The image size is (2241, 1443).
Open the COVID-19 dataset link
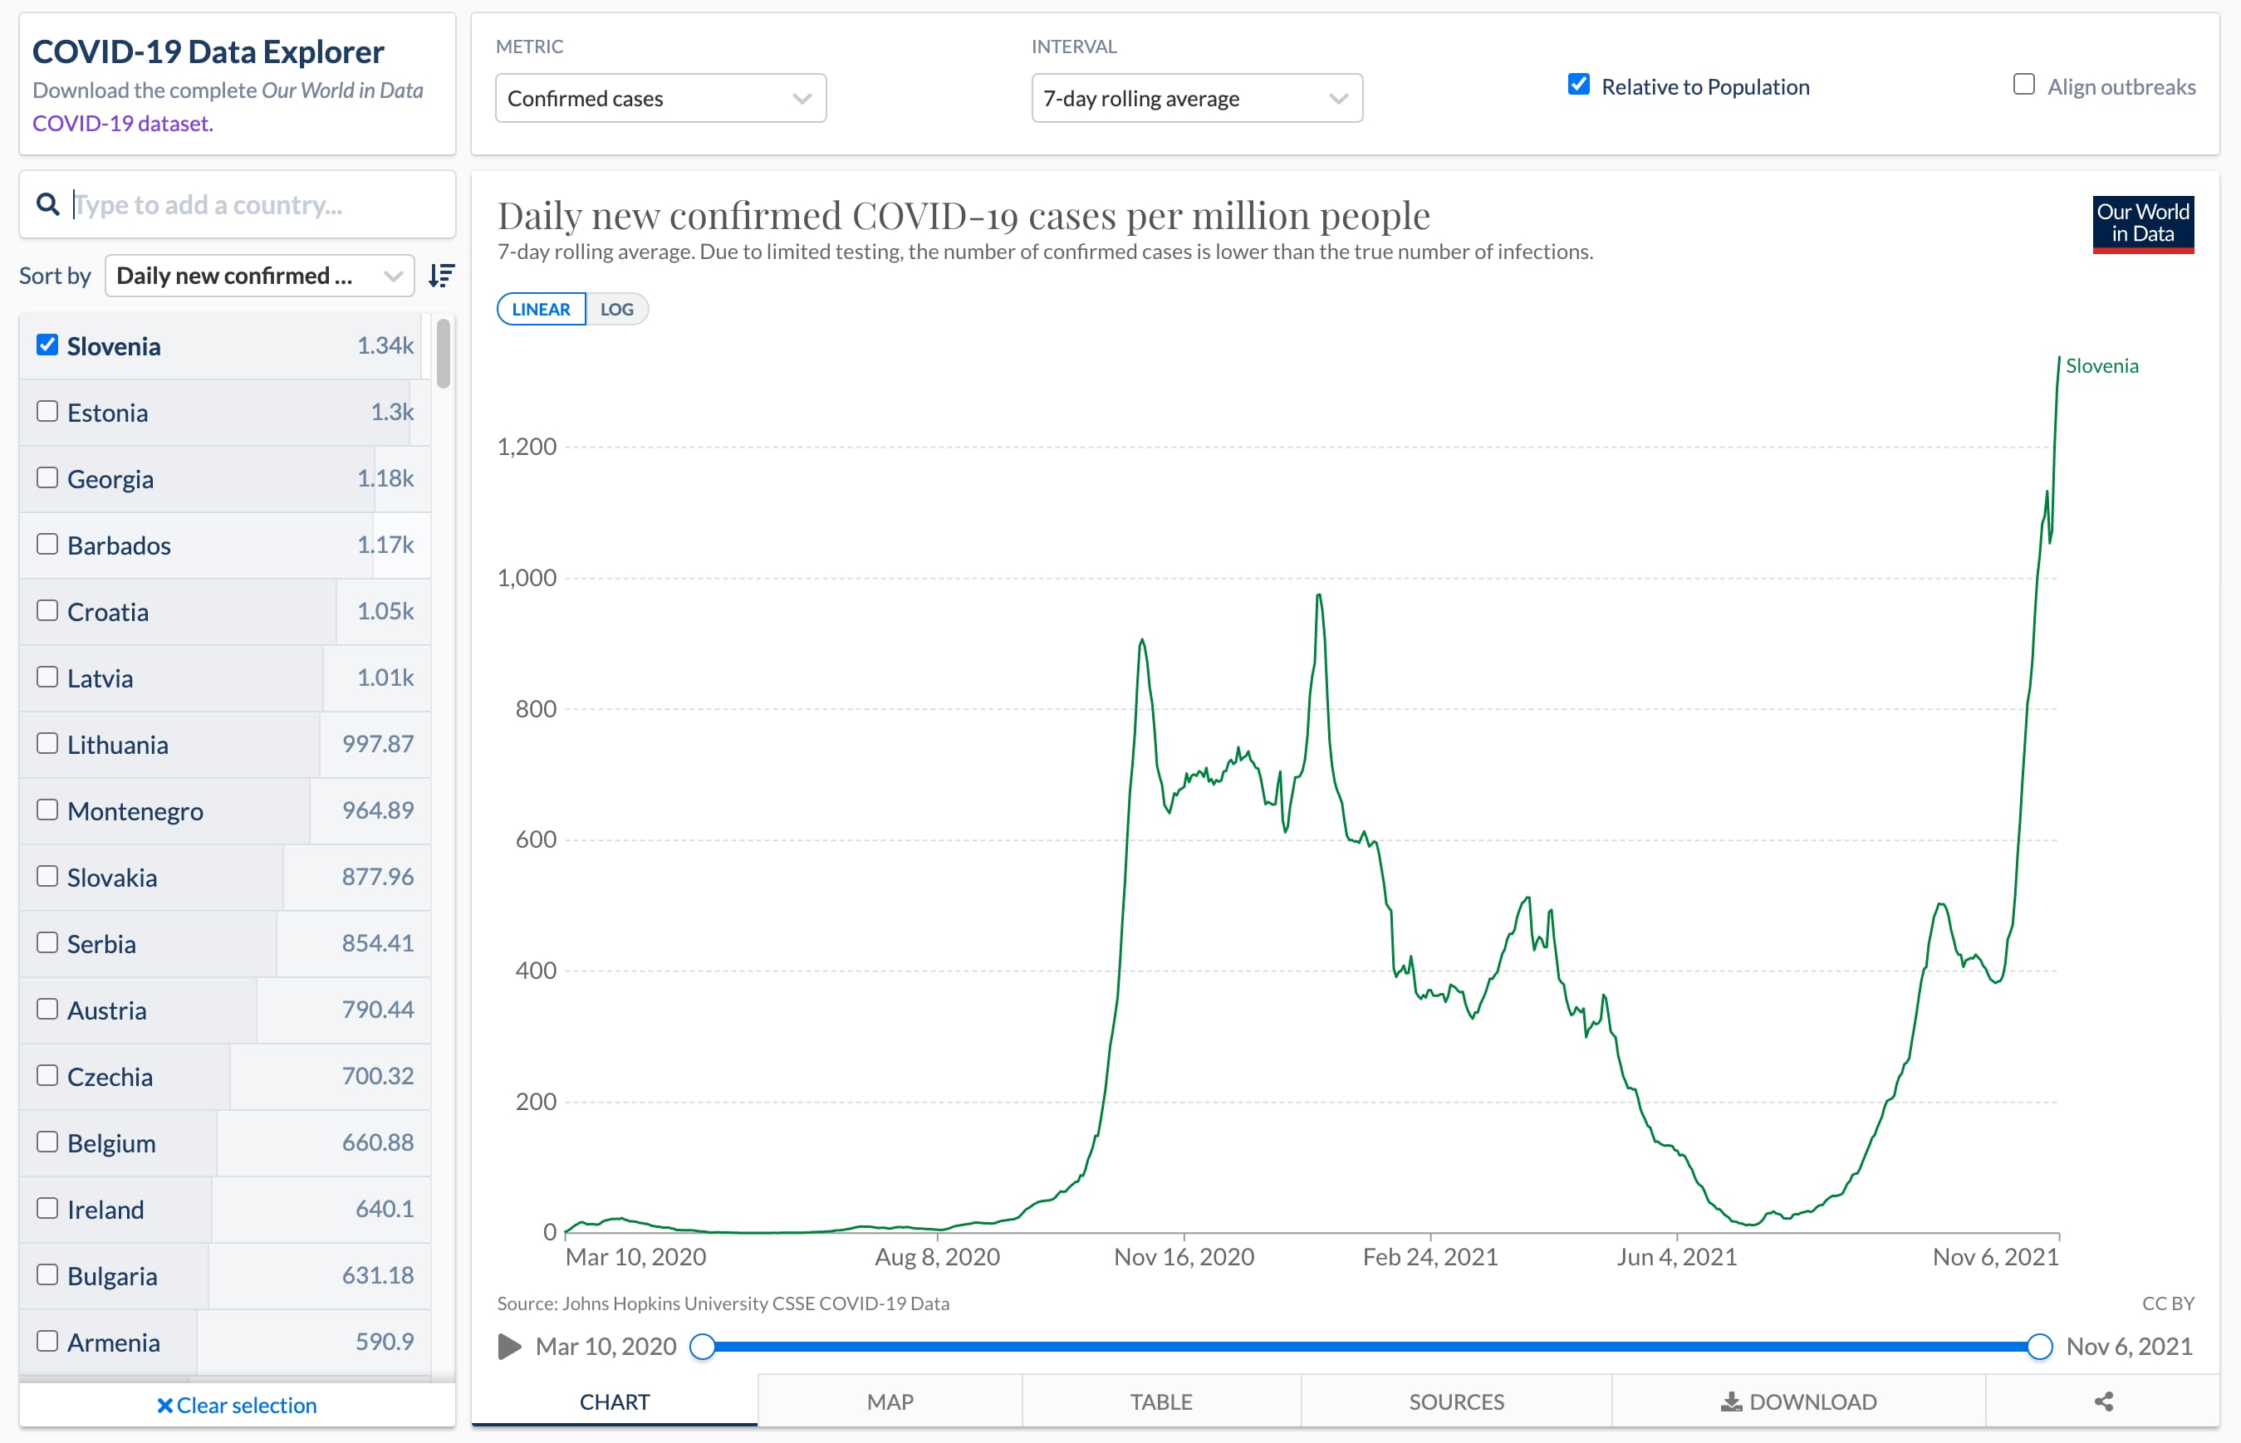click(x=122, y=124)
